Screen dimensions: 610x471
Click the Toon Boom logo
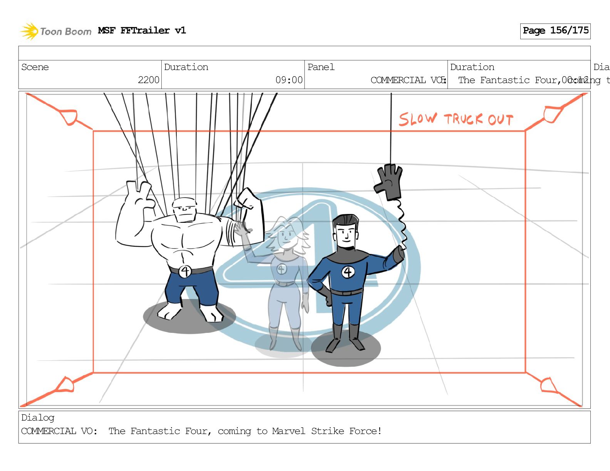click(56, 31)
